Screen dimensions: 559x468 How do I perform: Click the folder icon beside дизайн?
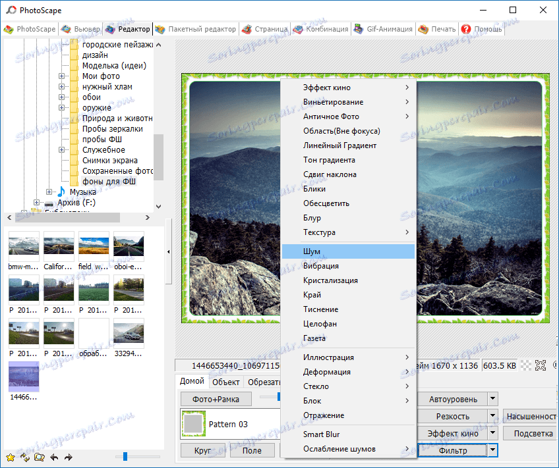pos(74,55)
